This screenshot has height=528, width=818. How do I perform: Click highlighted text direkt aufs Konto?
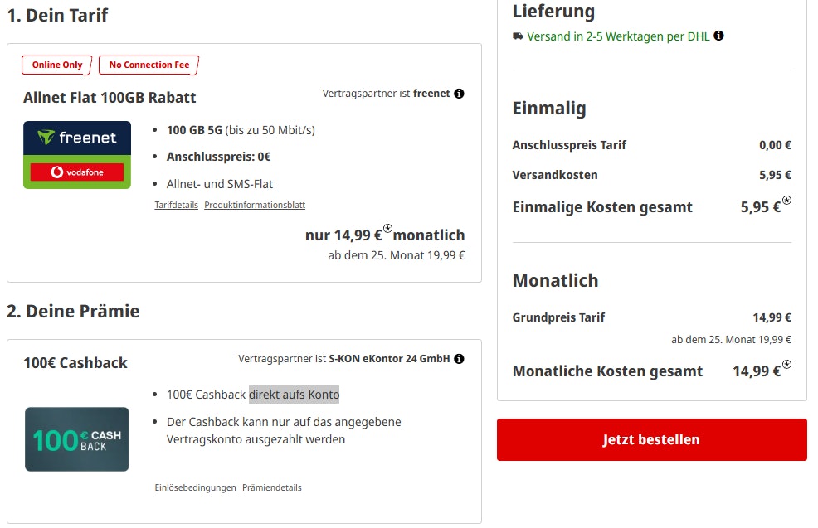click(295, 395)
